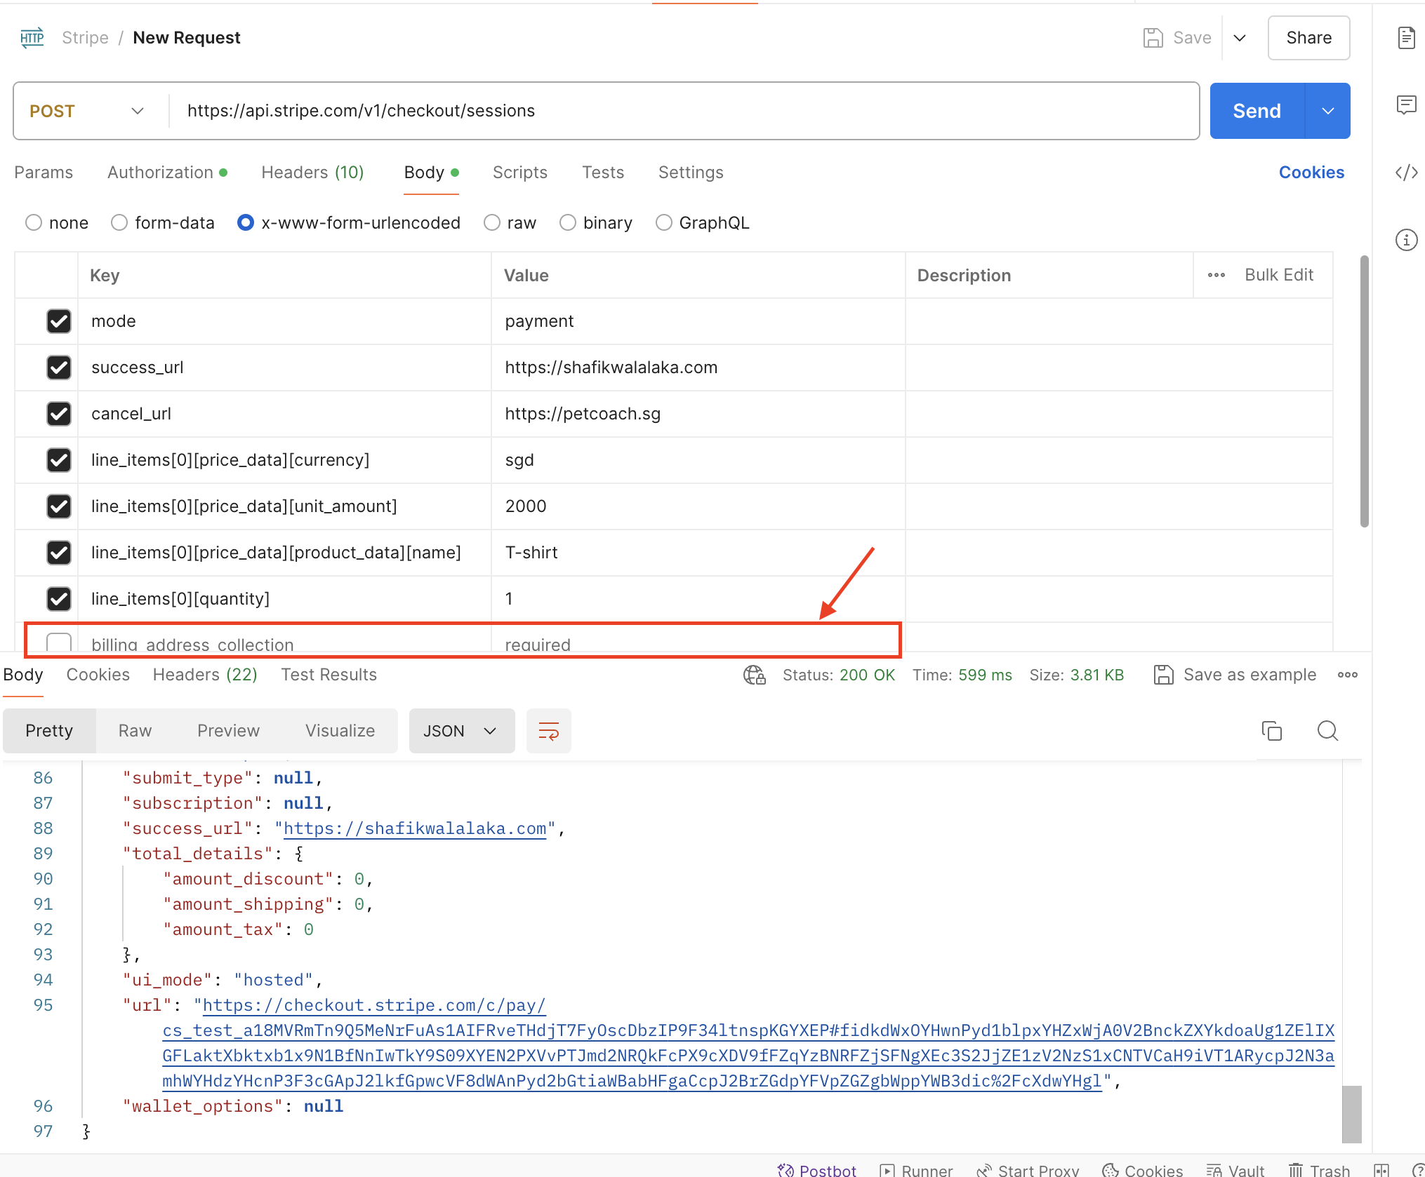
Task: Open the POST method dropdown
Action: 88,111
